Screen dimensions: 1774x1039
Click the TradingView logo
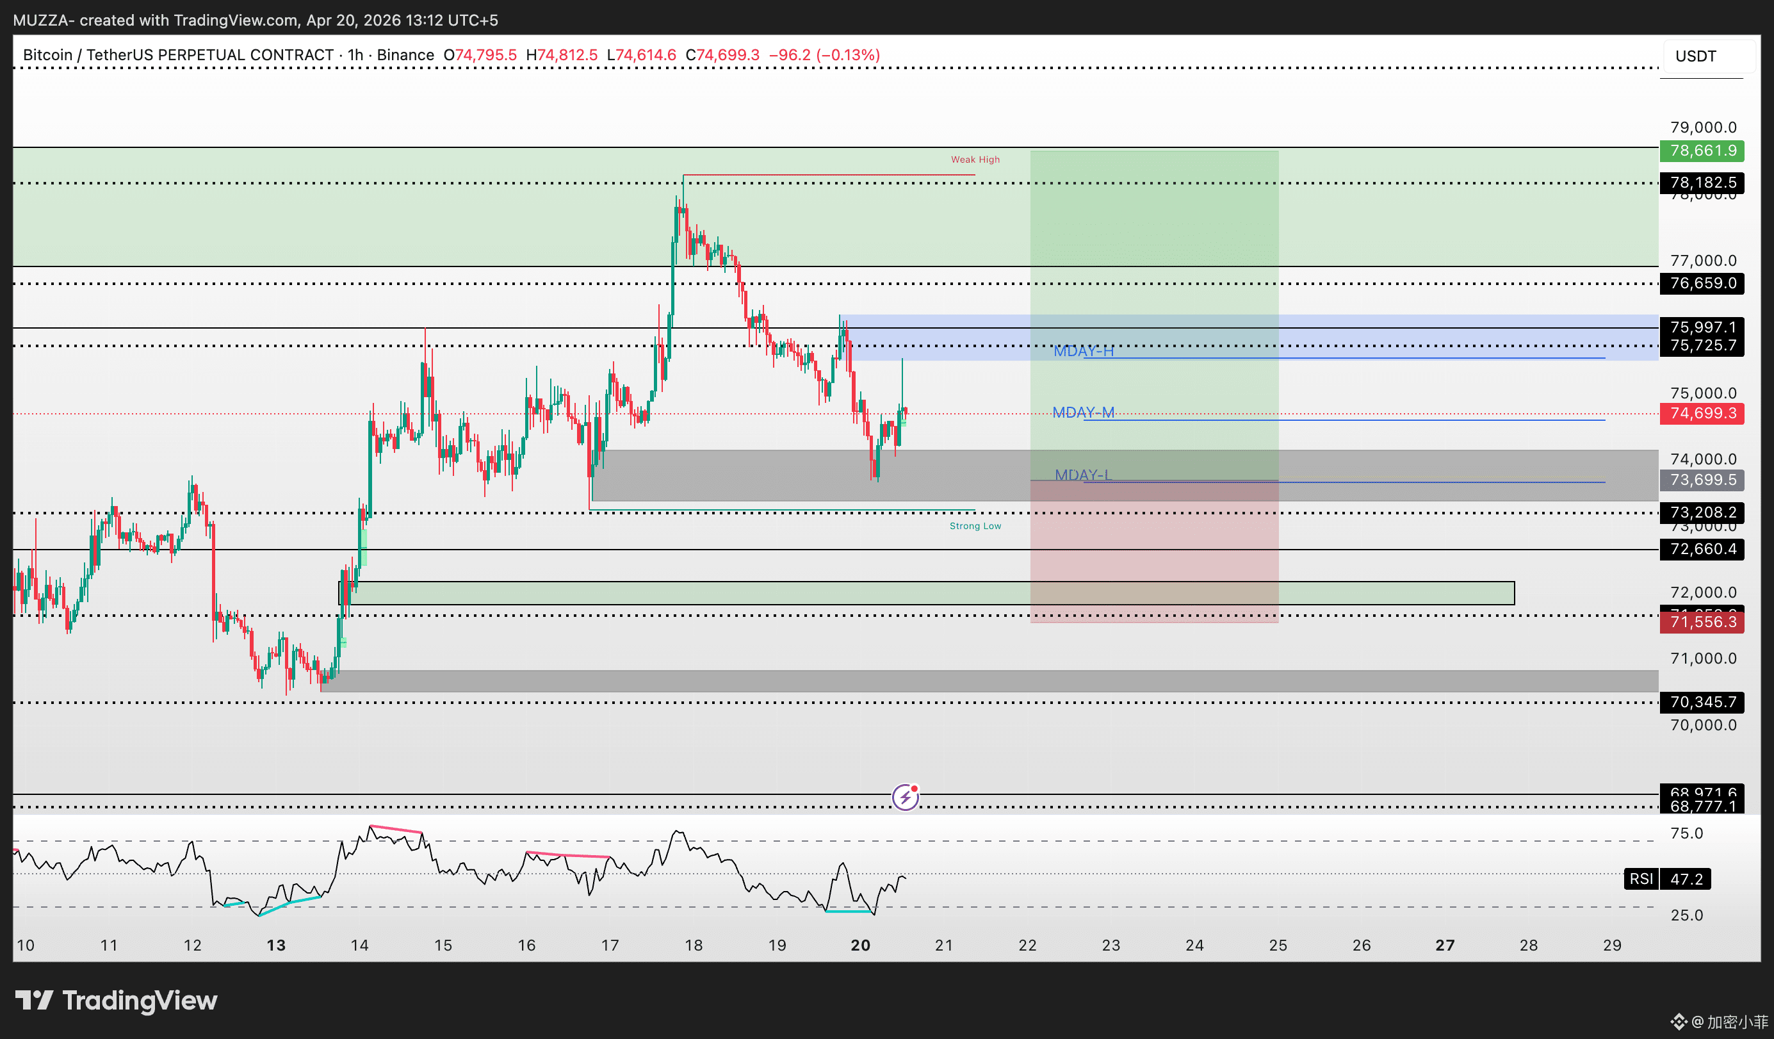pos(116,1001)
